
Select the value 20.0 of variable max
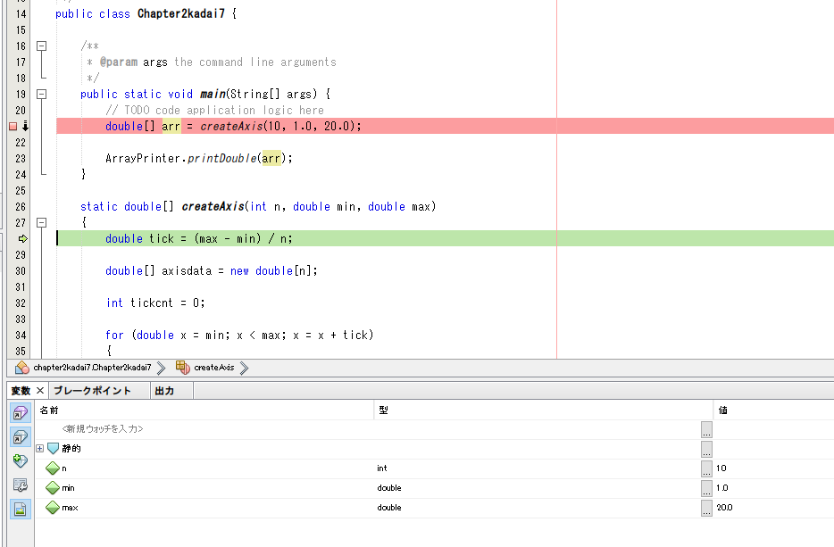[724, 508]
